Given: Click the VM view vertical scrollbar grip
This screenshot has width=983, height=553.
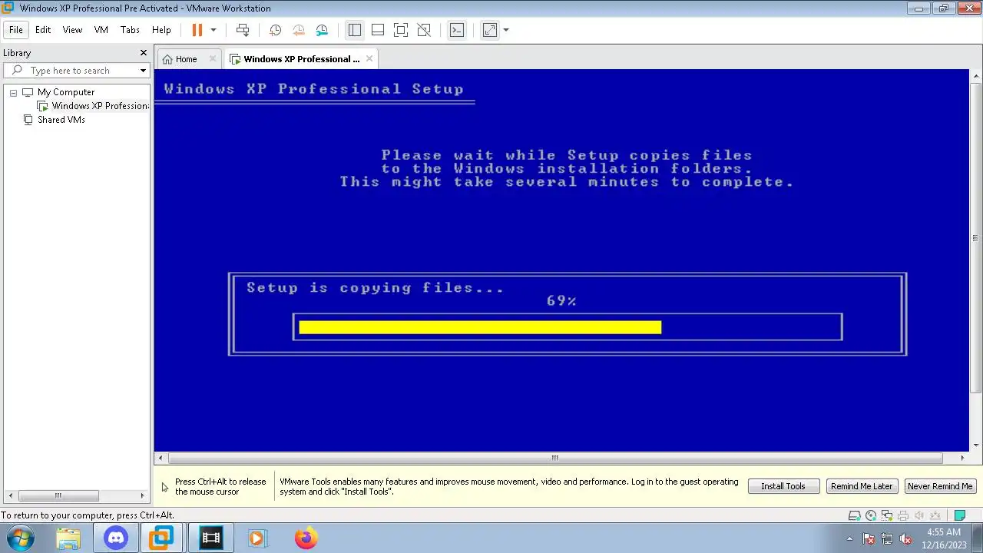Looking at the screenshot, I should (976, 238).
